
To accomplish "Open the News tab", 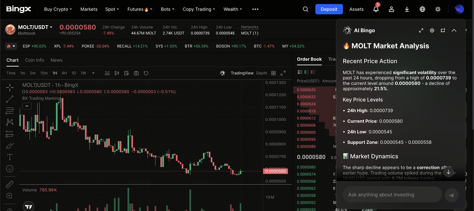I will click(56, 60).
